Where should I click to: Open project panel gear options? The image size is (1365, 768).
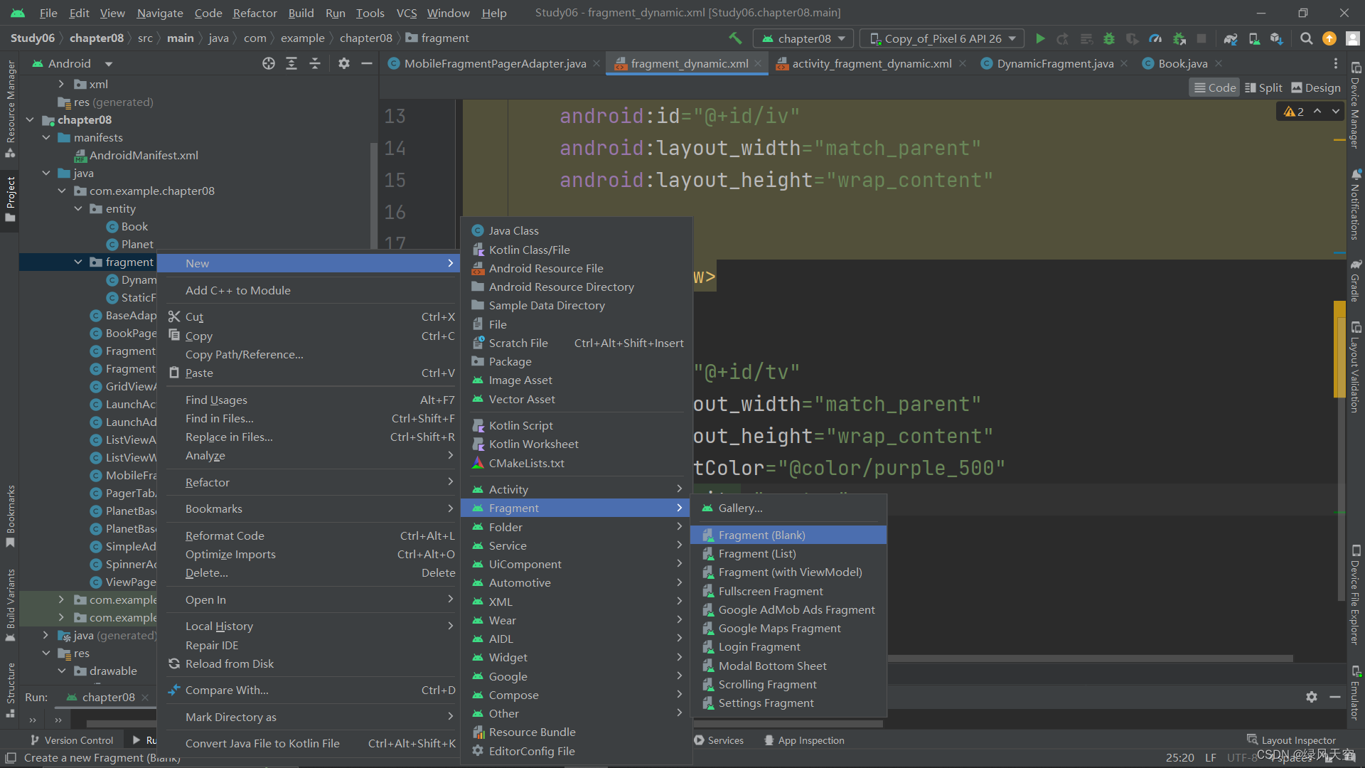[344, 63]
